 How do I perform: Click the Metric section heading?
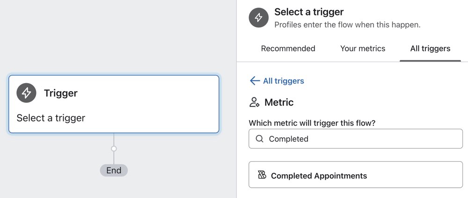tap(279, 102)
